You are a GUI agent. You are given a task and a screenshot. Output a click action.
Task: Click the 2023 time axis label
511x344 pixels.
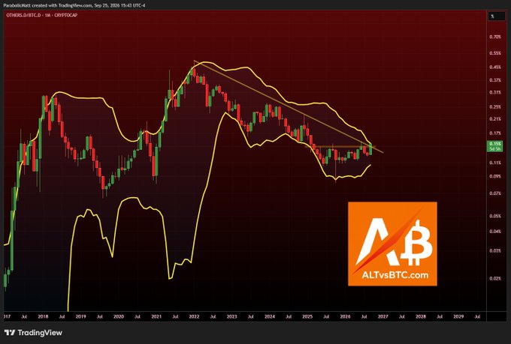232,316
